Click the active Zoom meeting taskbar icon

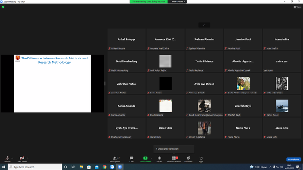pyautogui.click(x=120, y=167)
